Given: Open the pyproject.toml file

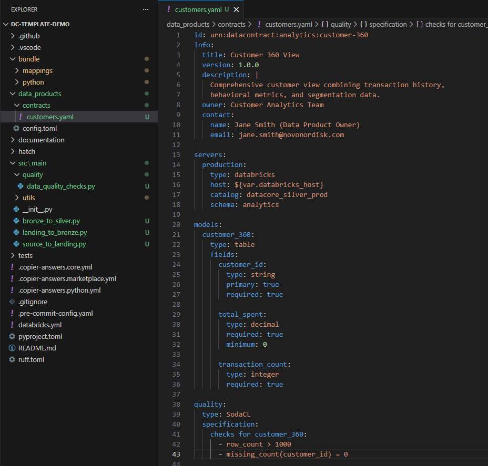Looking at the screenshot, I should point(40,336).
